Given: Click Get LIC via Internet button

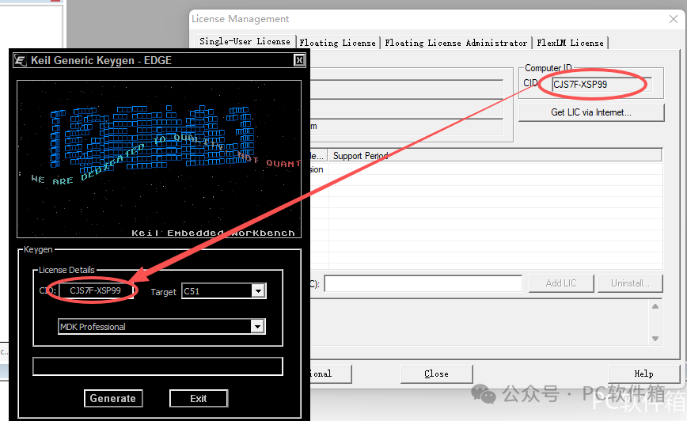Looking at the screenshot, I should pos(591,112).
